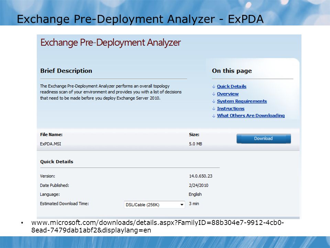Open System Requirements link
Viewport: 330px width, 248px height.
[x=242, y=101]
